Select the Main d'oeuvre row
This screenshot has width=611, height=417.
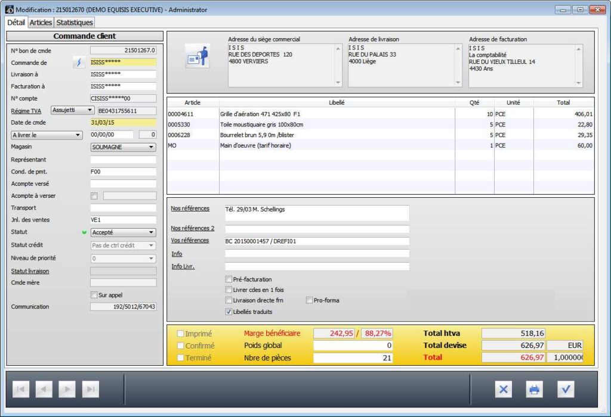pos(380,145)
